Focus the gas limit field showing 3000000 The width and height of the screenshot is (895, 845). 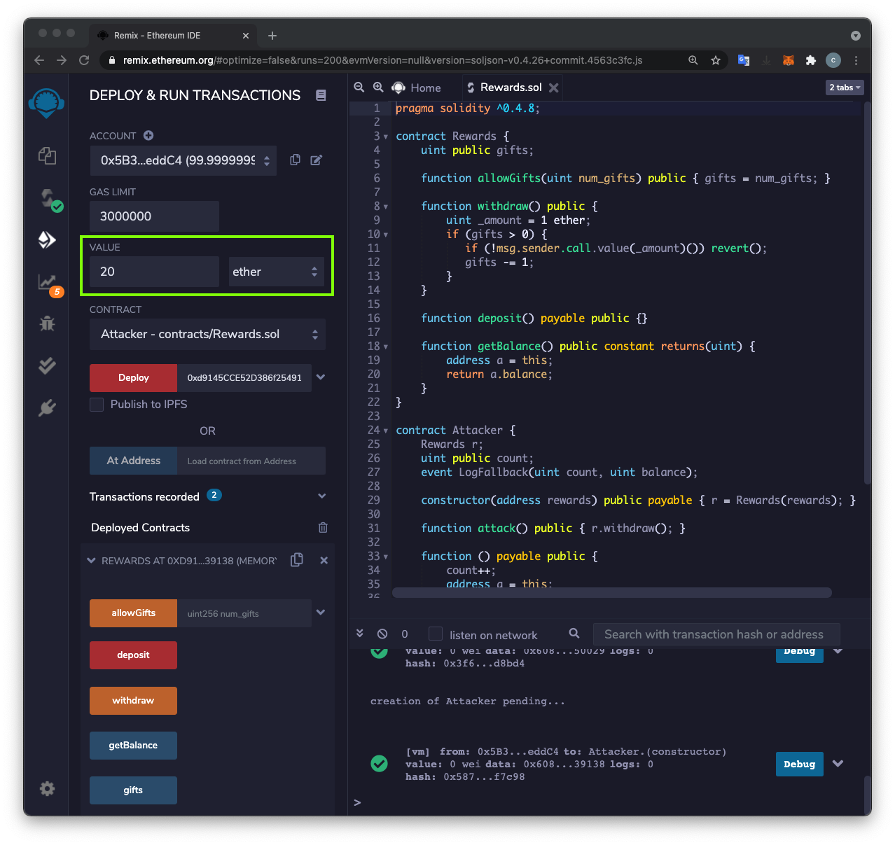pyautogui.click(x=154, y=216)
